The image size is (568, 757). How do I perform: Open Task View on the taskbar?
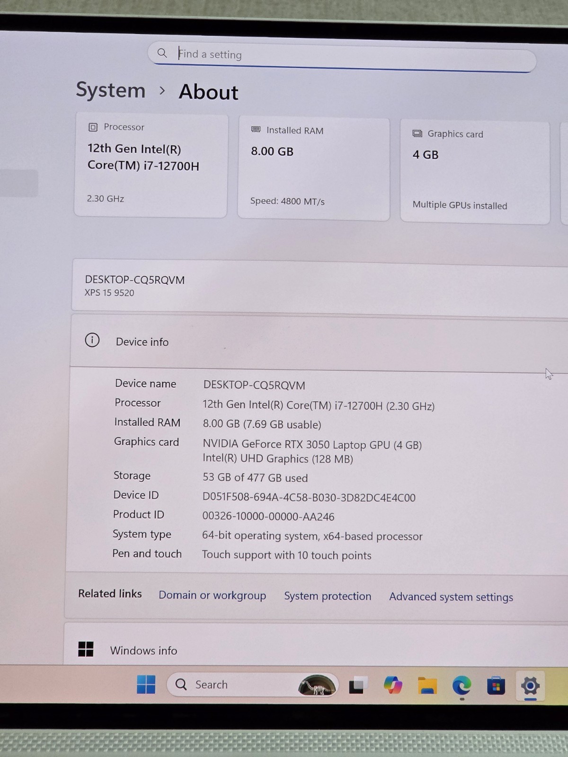[x=358, y=685]
